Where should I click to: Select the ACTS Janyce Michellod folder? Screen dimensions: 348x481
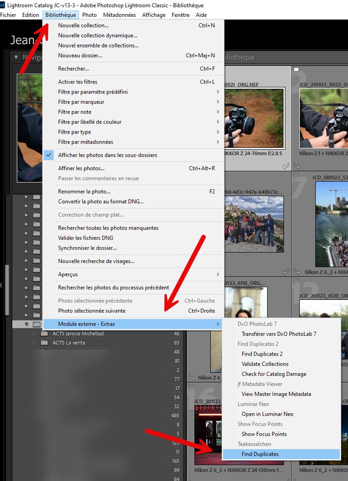point(78,334)
